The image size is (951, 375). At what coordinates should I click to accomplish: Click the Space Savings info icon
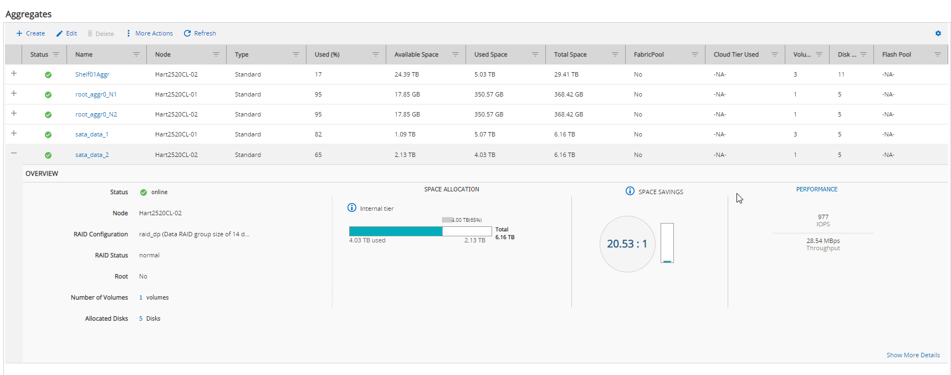[x=630, y=191]
